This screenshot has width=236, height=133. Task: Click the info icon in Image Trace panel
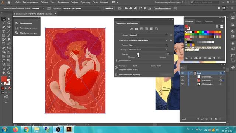[x=116, y=68]
